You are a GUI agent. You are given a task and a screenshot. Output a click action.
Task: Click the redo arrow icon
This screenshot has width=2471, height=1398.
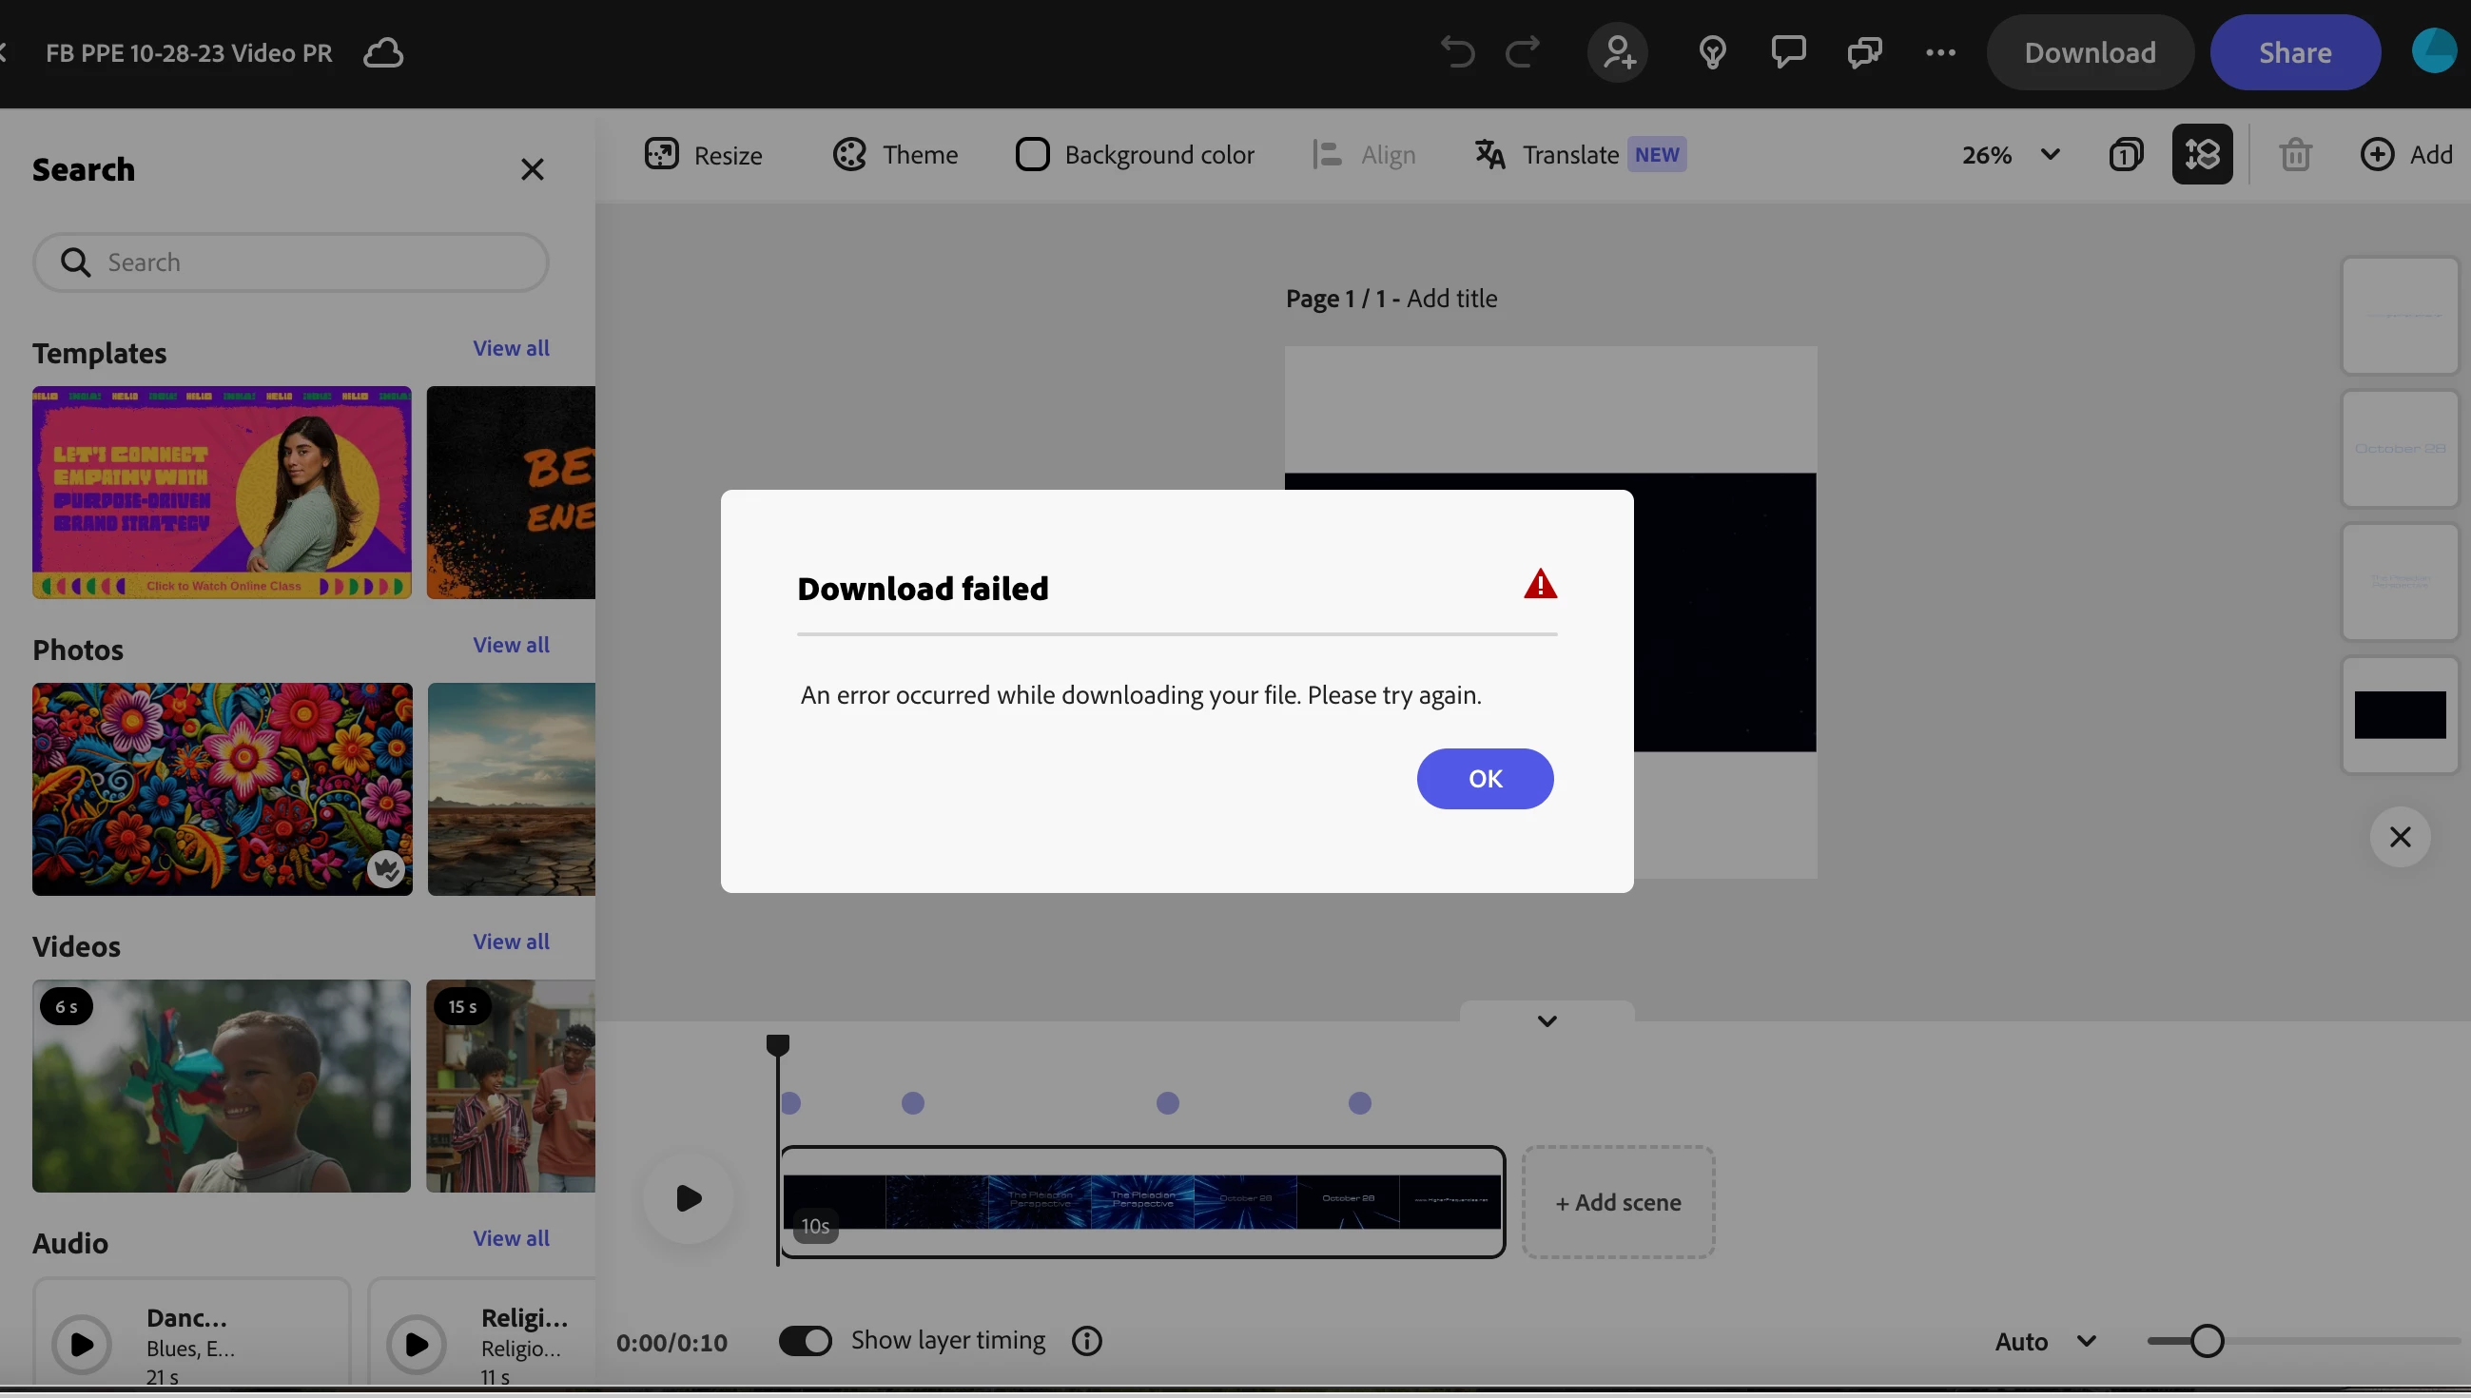(x=1523, y=52)
